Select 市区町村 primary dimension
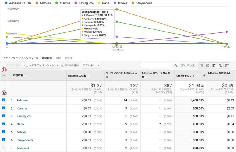The height and width of the screenshot is (152, 236). click(47, 58)
